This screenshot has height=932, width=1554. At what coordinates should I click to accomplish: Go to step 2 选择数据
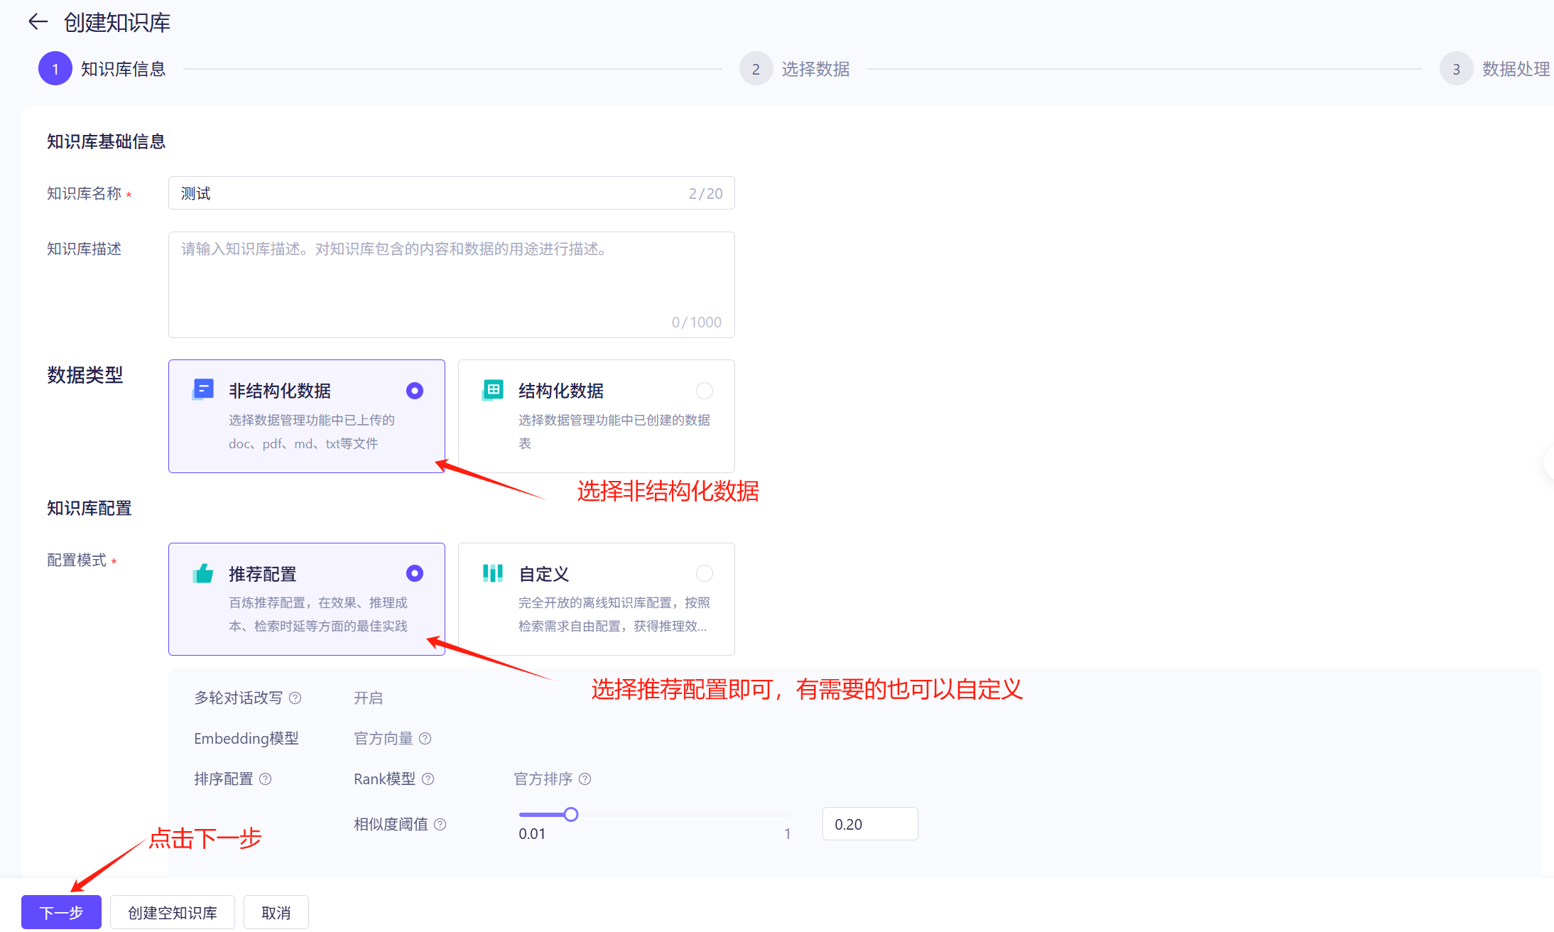click(756, 69)
